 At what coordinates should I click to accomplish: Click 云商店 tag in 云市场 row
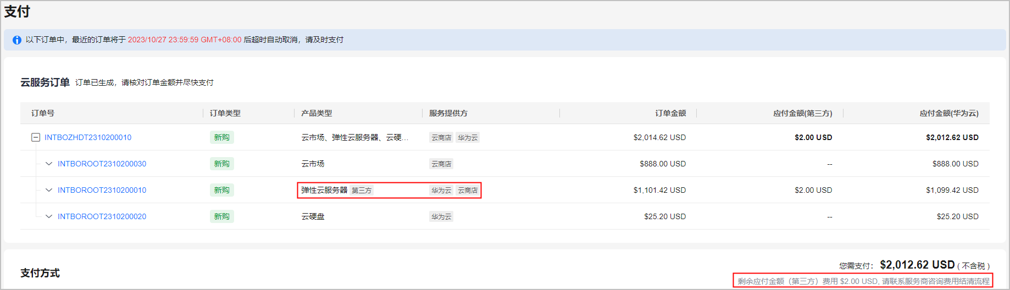441,164
